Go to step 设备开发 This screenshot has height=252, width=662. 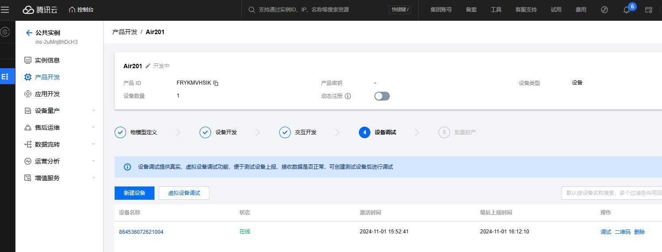[219, 132]
